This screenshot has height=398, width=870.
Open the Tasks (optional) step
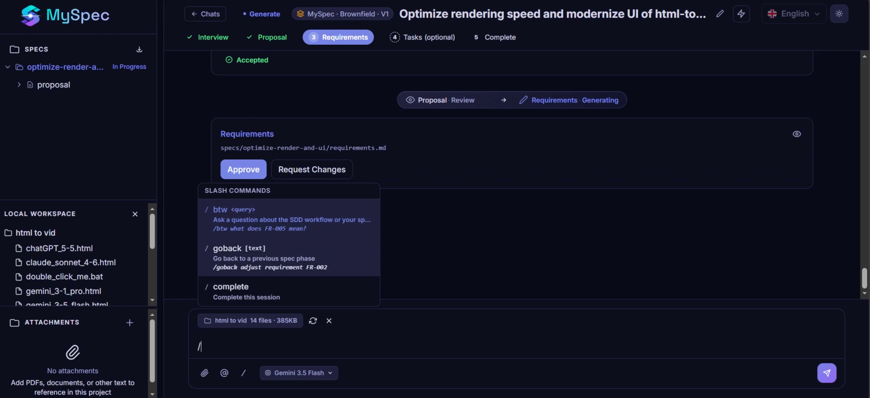click(422, 37)
